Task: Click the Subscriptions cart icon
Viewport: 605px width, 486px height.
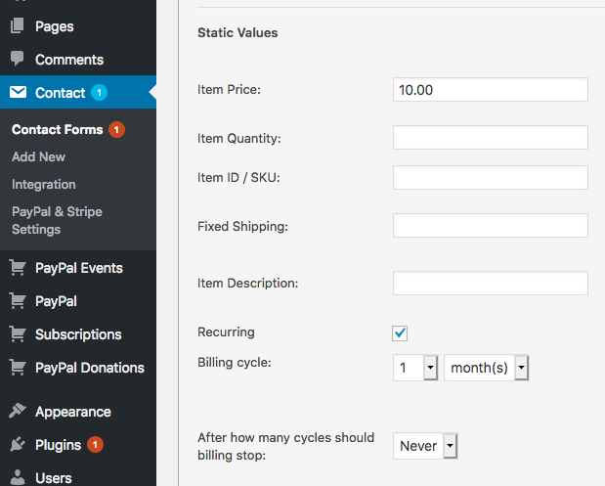Action: pos(18,333)
